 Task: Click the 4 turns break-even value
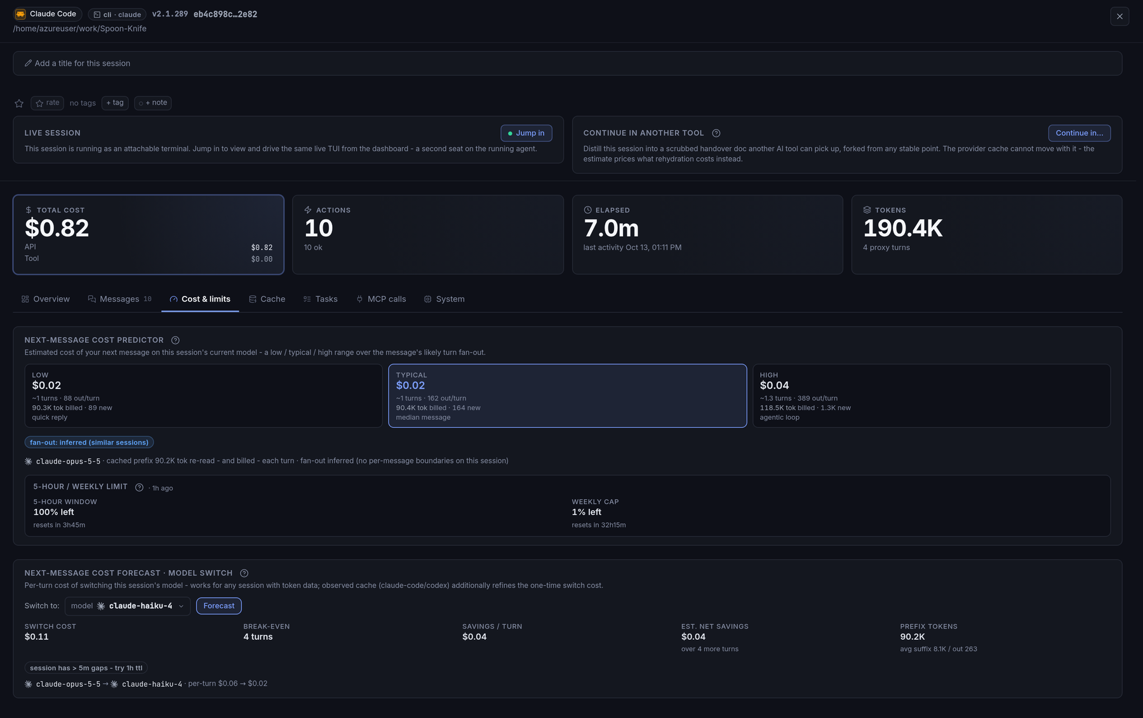tap(258, 637)
